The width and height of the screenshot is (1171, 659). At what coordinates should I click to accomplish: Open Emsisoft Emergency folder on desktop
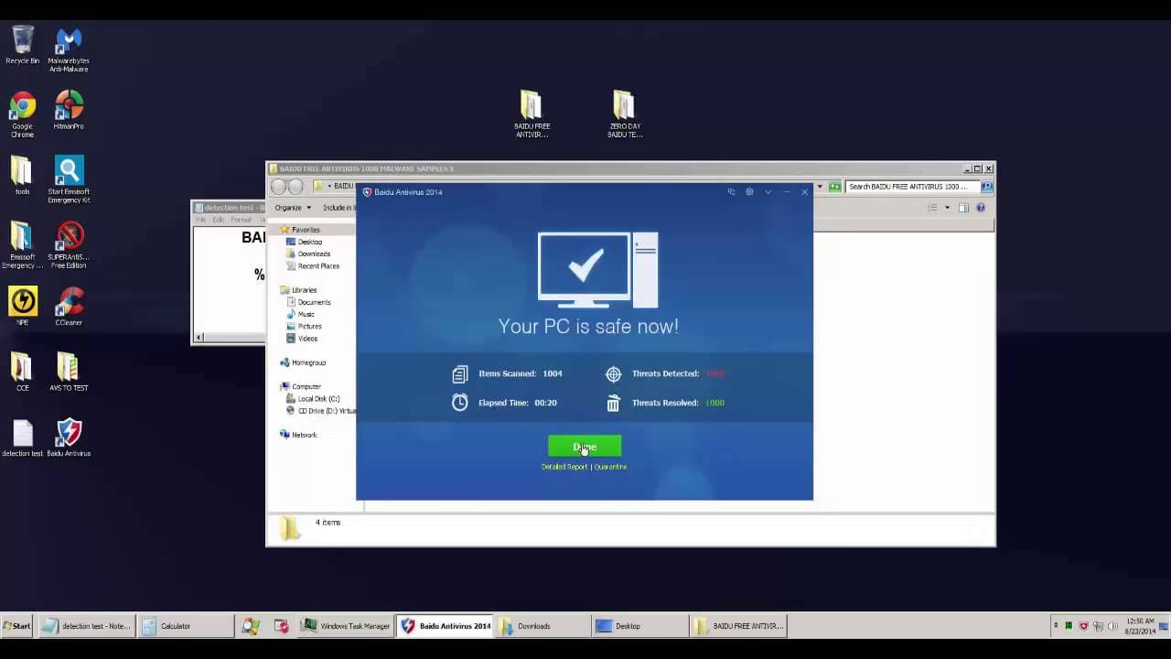pos(23,245)
